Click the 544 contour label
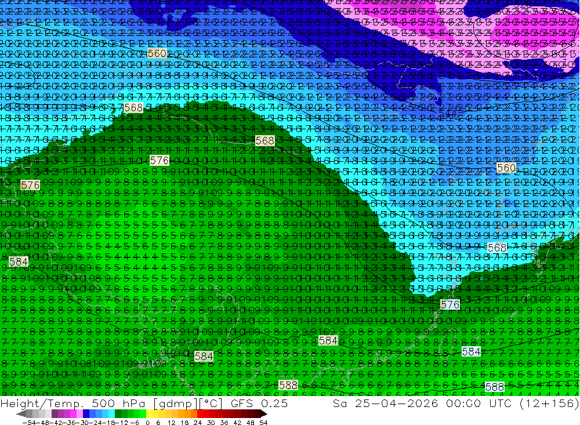Viewport: 580px width, 425px height. click(448, 113)
